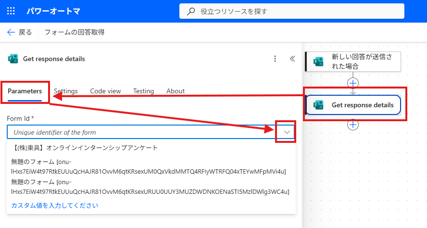Select 無題のフォーム option ending in Wlg3WC4u
The image size is (427, 228).
[x=151, y=187]
